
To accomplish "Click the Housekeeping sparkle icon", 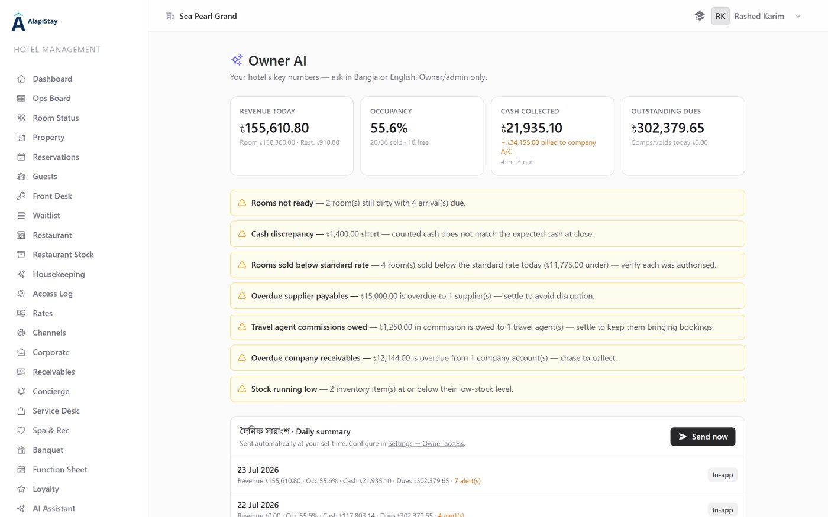I will (x=21, y=274).
